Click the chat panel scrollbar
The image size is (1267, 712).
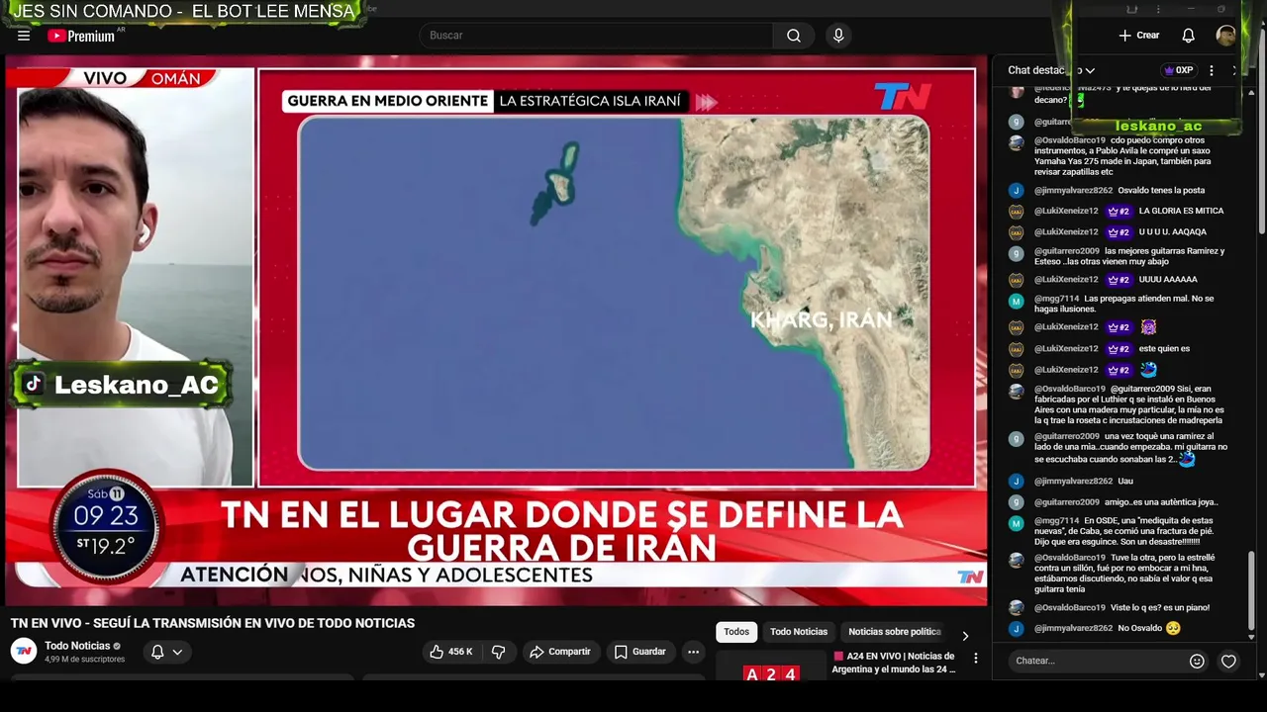click(x=1249, y=589)
